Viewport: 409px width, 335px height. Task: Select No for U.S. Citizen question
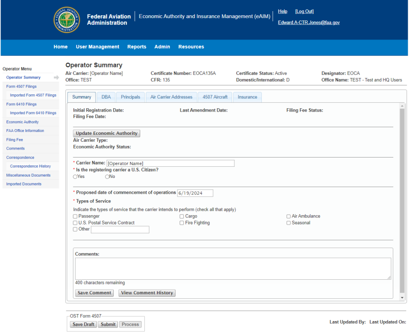tap(107, 177)
